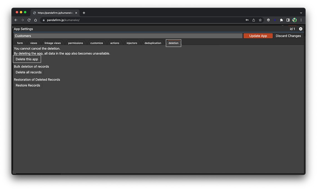Close the App Settings dialog
317x190 pixels.
coord(301,29)
